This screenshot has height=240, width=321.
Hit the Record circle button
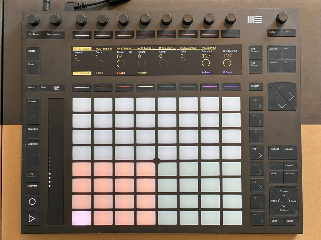tap(32, 201)
